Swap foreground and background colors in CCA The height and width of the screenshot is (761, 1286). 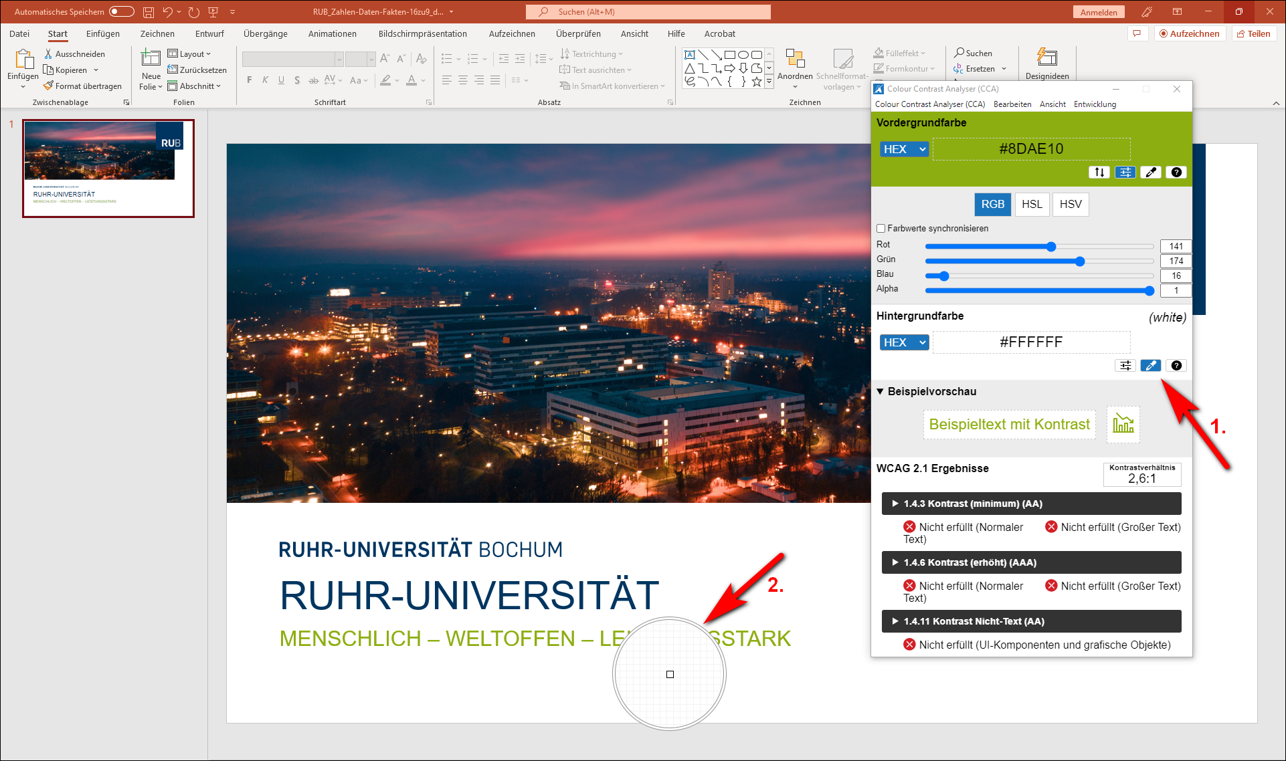pos(1099,172)
